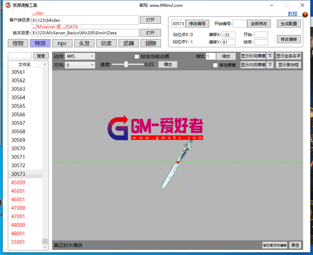Viewport: 313px width, 255px height.
Task: Click the 缩放 zoom button
Action: click(x=226, y=56)
